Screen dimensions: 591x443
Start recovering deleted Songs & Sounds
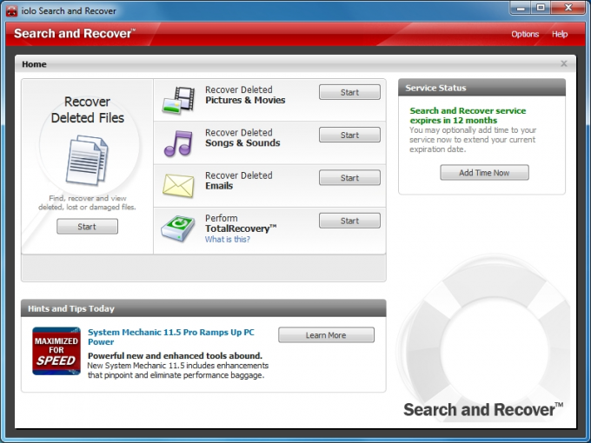click(349, 135)
